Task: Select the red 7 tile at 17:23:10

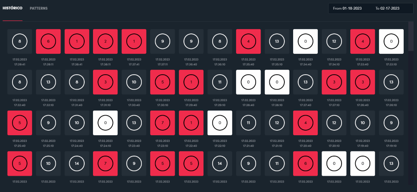Action: (163, 123)
